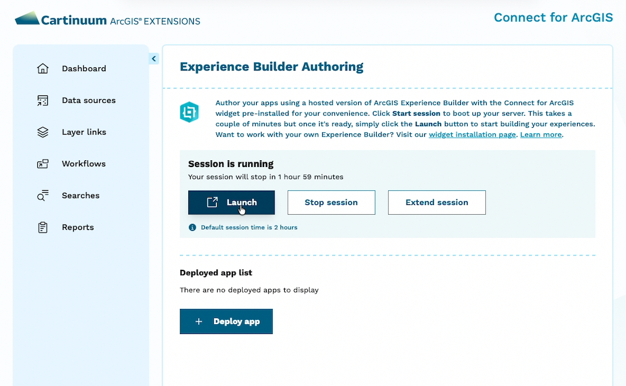Click the Connect for ArcGIS heading

pyautogui.click(x=553, y=18)
